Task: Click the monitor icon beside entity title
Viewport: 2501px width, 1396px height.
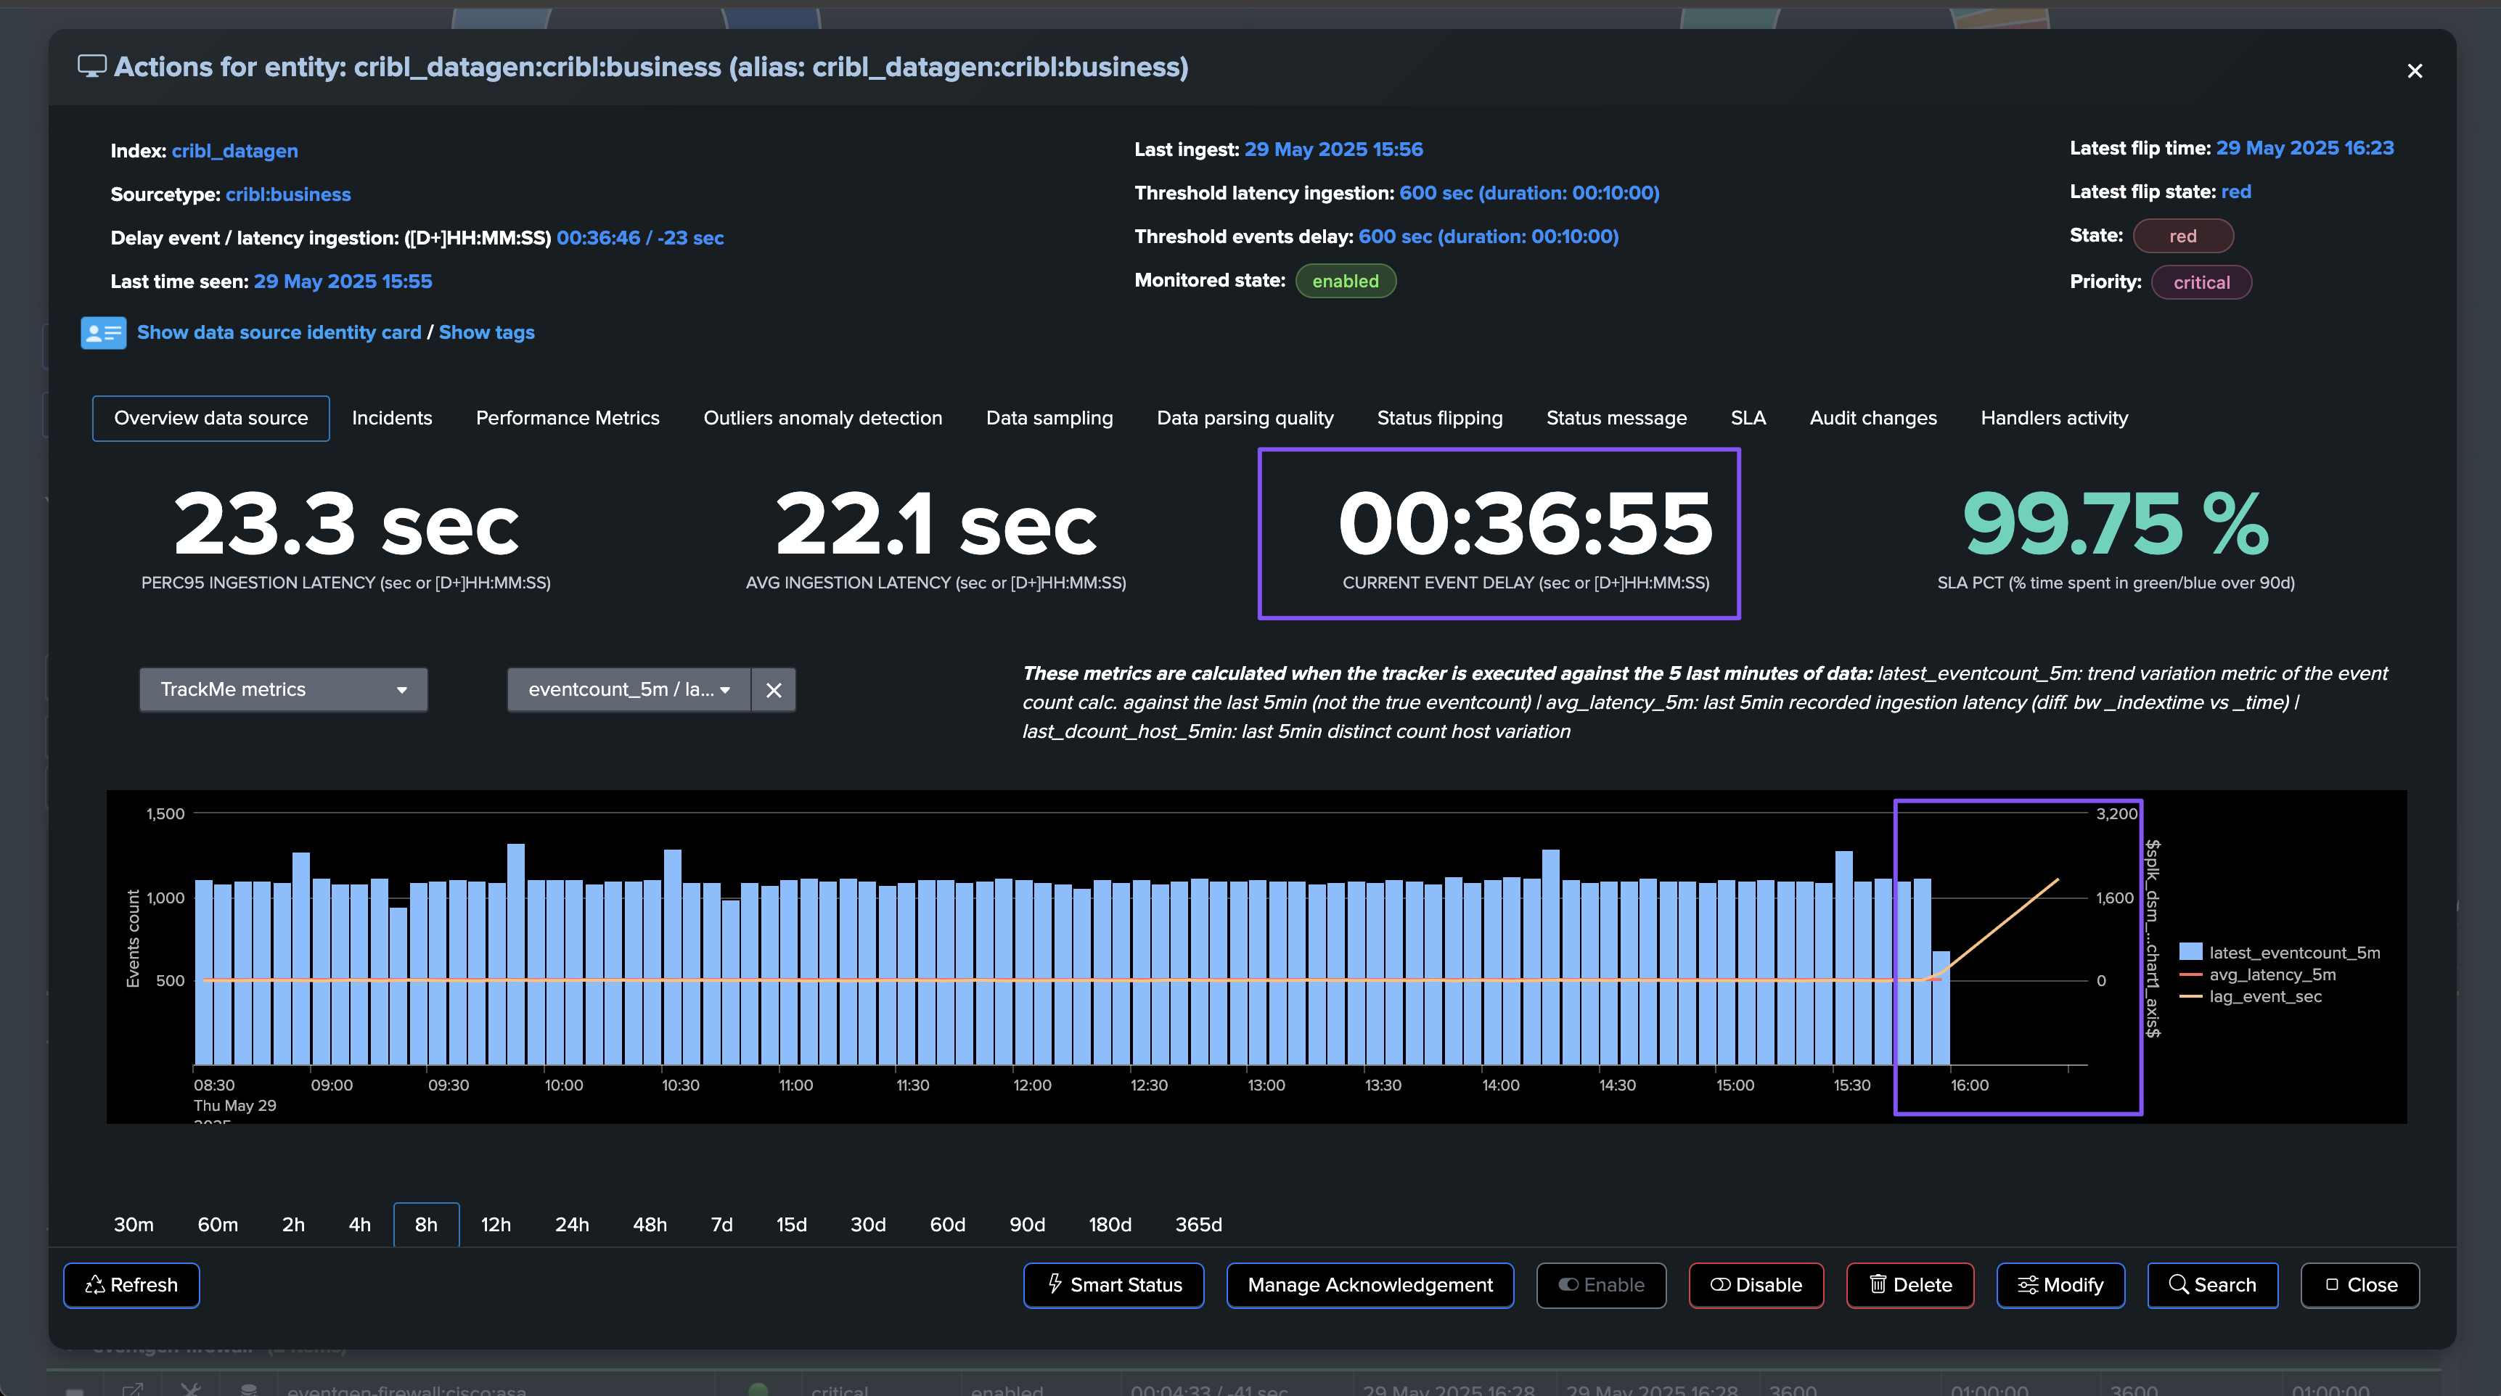Action: [x=92, y=67]
